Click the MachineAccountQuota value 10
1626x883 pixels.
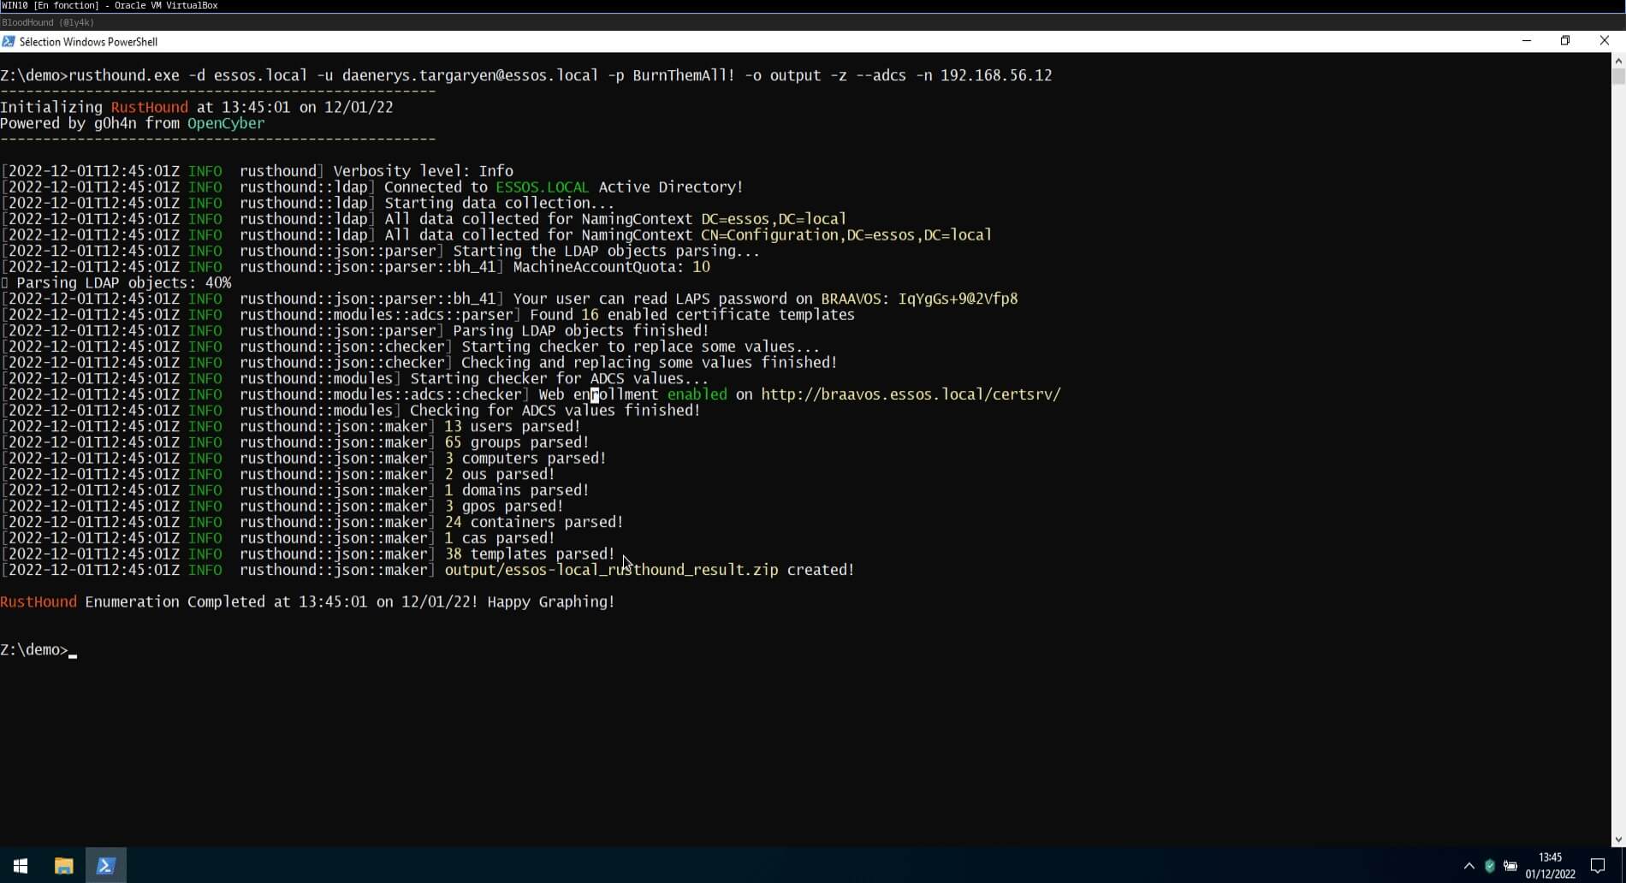[701, 267]
